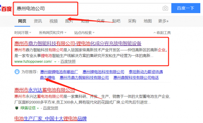The height and width of the screenshot is (123, 203).
Task: Open suggested link 惠州市鼎力智能科技有限公司
Action: tap(84, 78)
